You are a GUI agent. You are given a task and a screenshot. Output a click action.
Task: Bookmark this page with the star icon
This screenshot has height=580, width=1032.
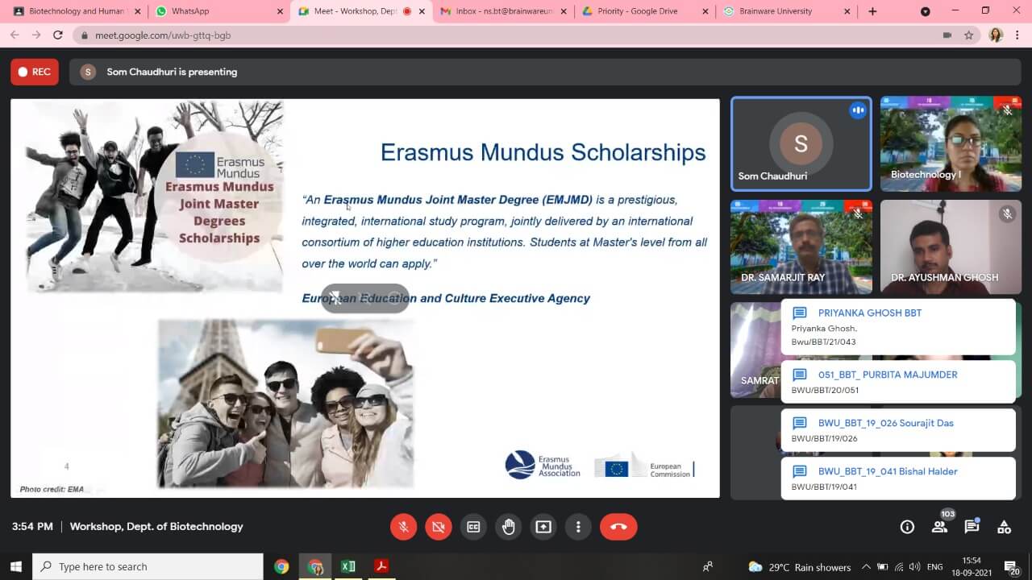[x=969, y=35]
